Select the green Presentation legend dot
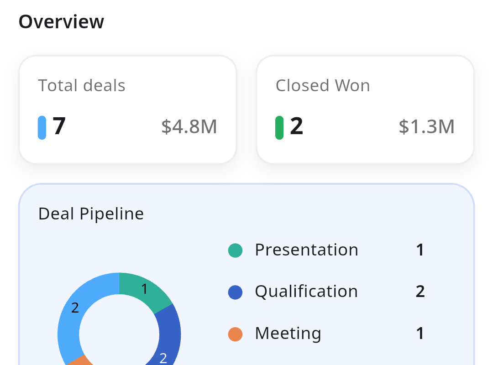Image resolution: width=493 pixels, height=365 pixels. [235, 250]
